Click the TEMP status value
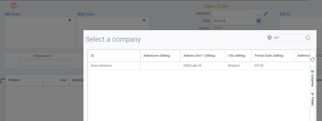322x121 pixels. pyautogui.click(x=217, y=28)
